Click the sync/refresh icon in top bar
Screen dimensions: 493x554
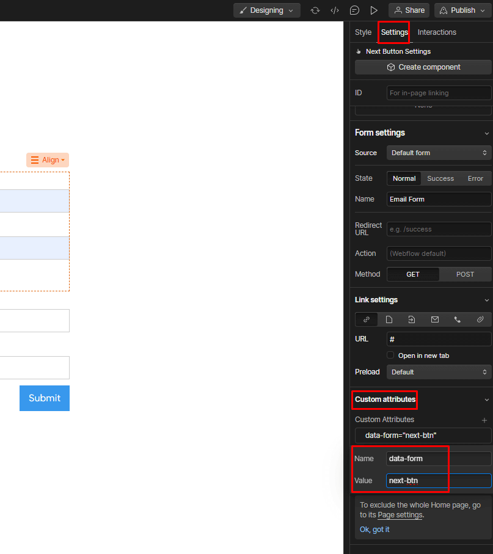pos(315,10)
